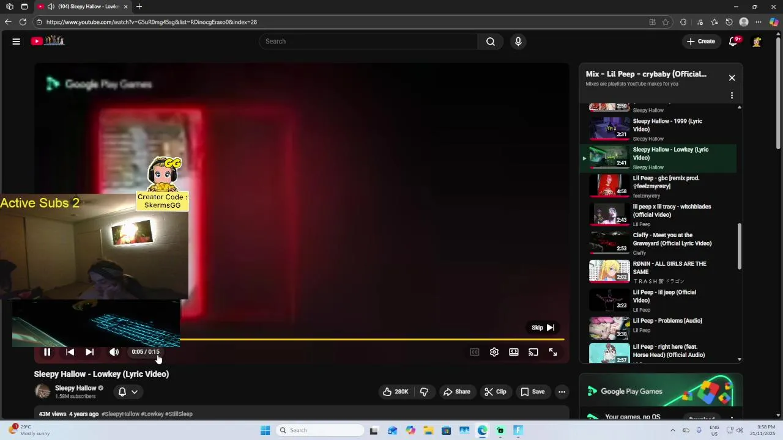Select Lil Peep - gbc remix from the playlist
Viewport: 783px width, 440px height.
coord(658,186)
